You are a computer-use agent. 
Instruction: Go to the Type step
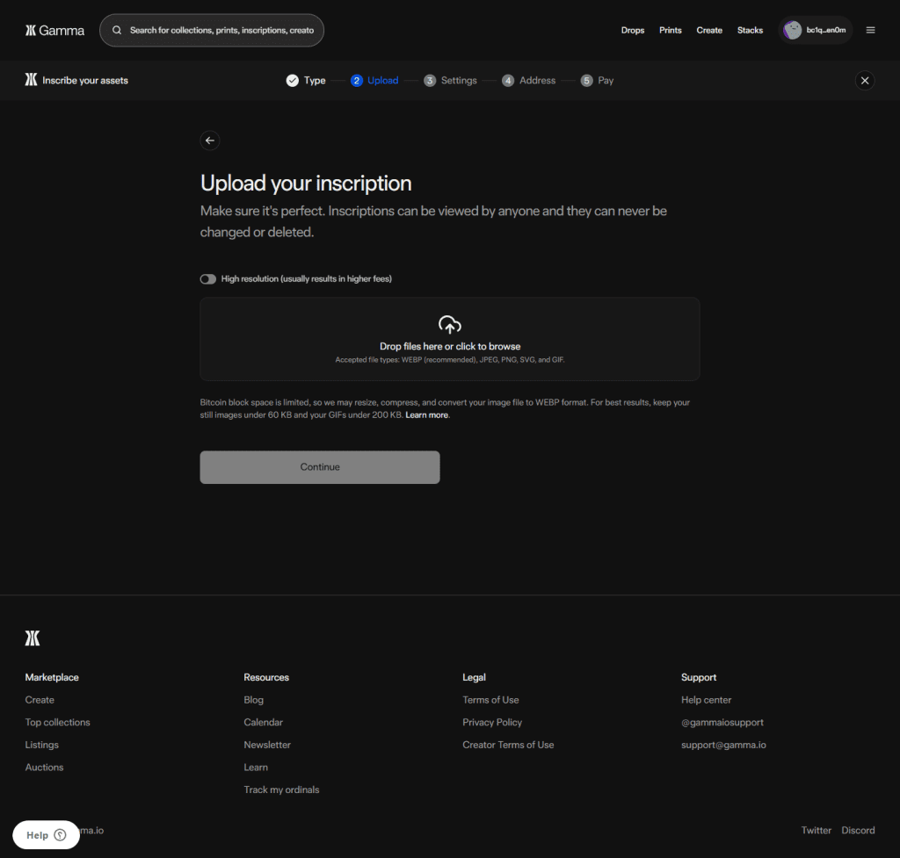pos(306,81)
